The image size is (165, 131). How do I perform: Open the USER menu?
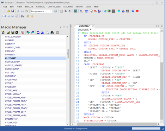(88, 7)
